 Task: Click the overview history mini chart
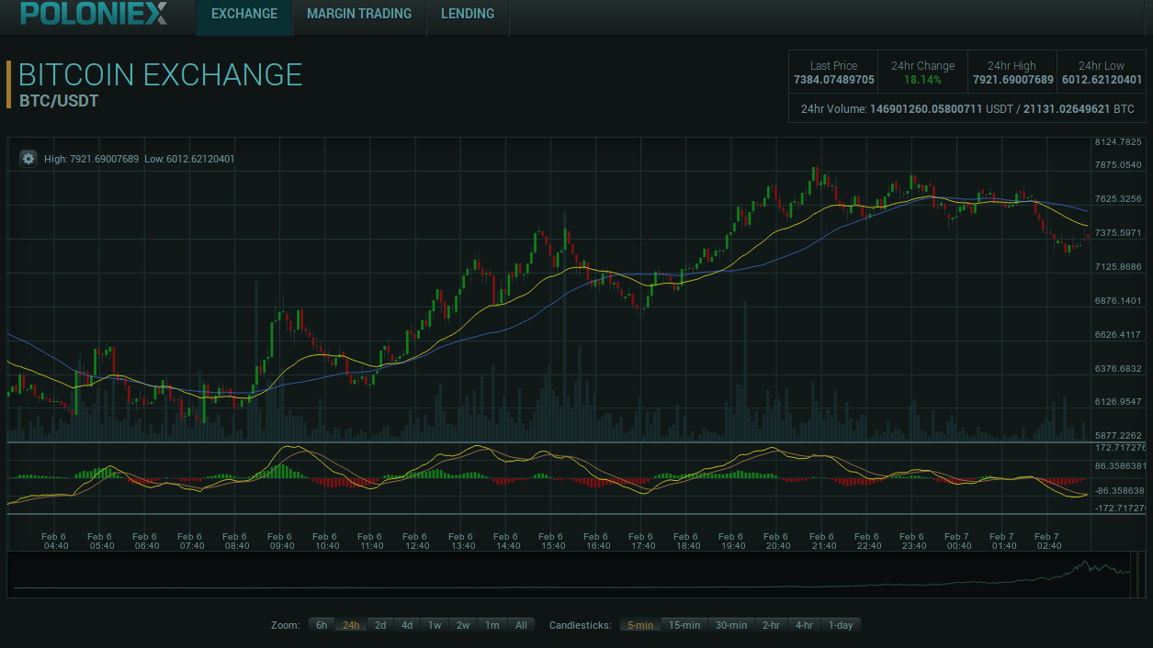pyautogui.click(x=577, y=575)
